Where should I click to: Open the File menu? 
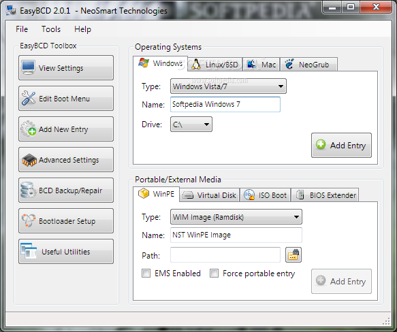pyautogui.click(x=22, y=29)
